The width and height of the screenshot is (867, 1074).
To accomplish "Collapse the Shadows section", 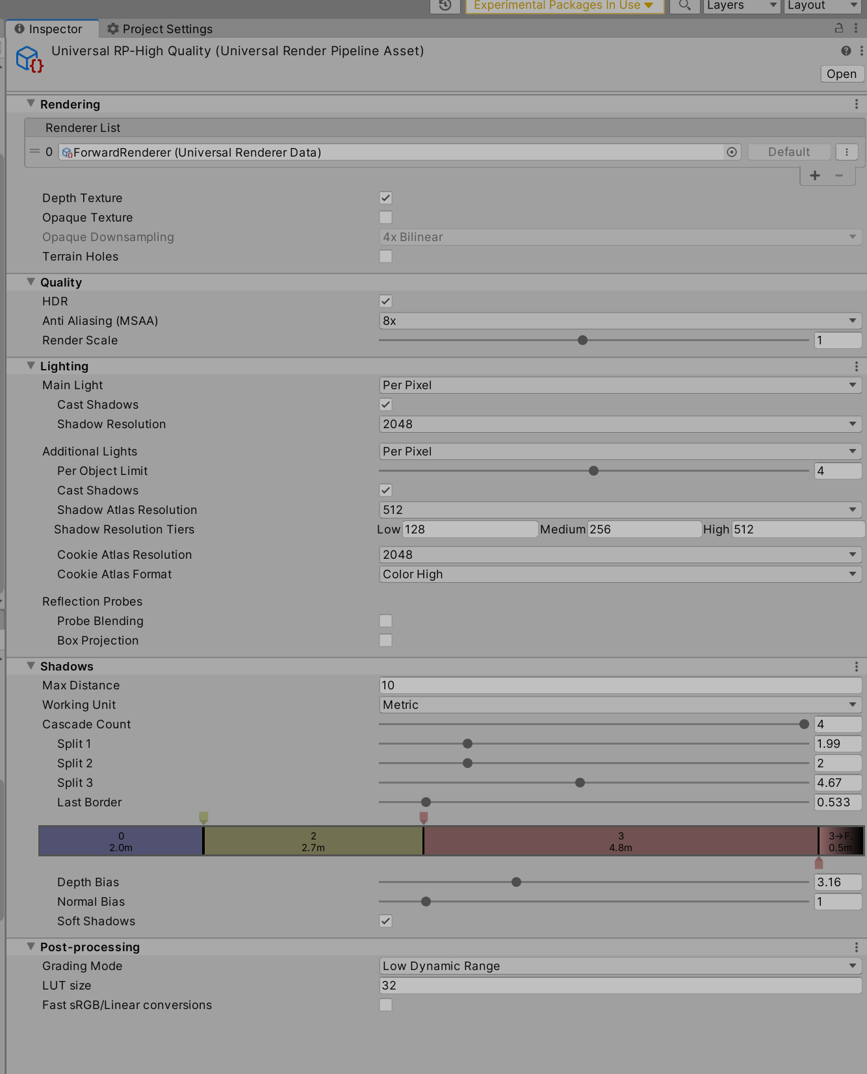I will click(x=31, y=666).
